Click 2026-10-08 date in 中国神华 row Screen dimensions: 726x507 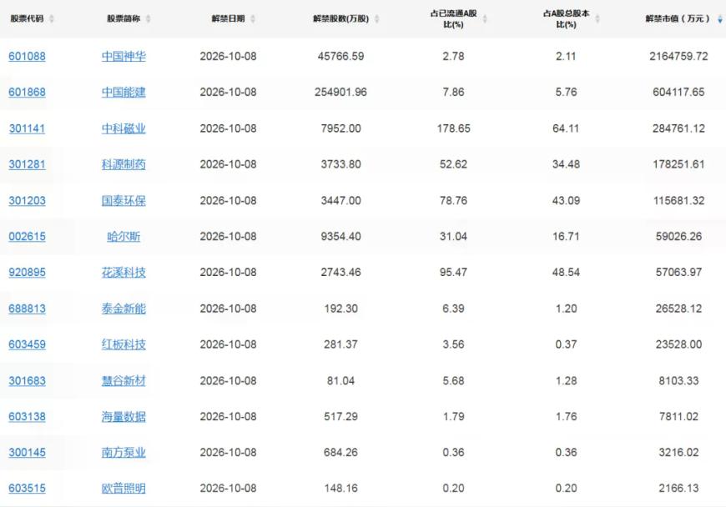coord(229,57)
